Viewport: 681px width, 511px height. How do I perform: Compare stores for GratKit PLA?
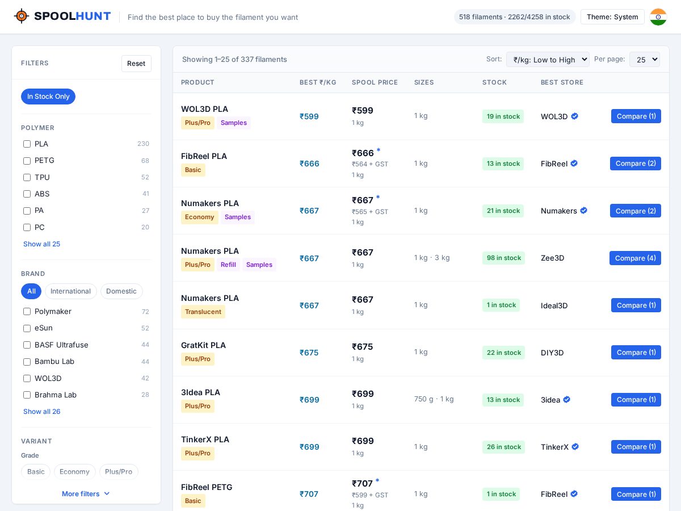636,353
